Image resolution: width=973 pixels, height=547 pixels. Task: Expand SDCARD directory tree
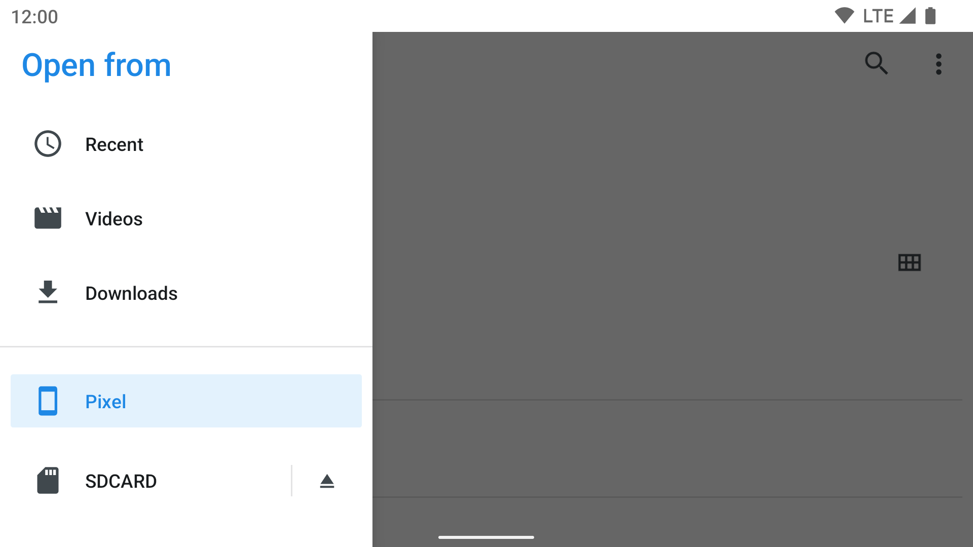click(121, 481)
